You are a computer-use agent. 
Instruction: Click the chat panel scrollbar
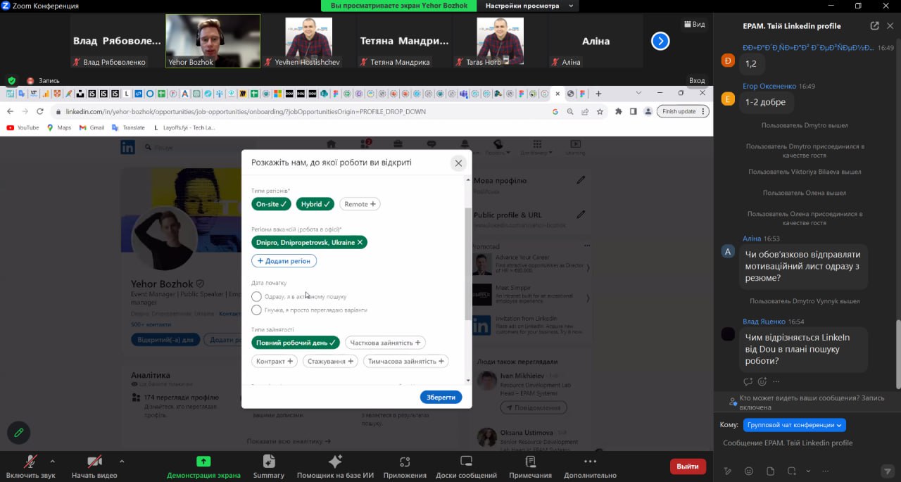coord(897,354)
